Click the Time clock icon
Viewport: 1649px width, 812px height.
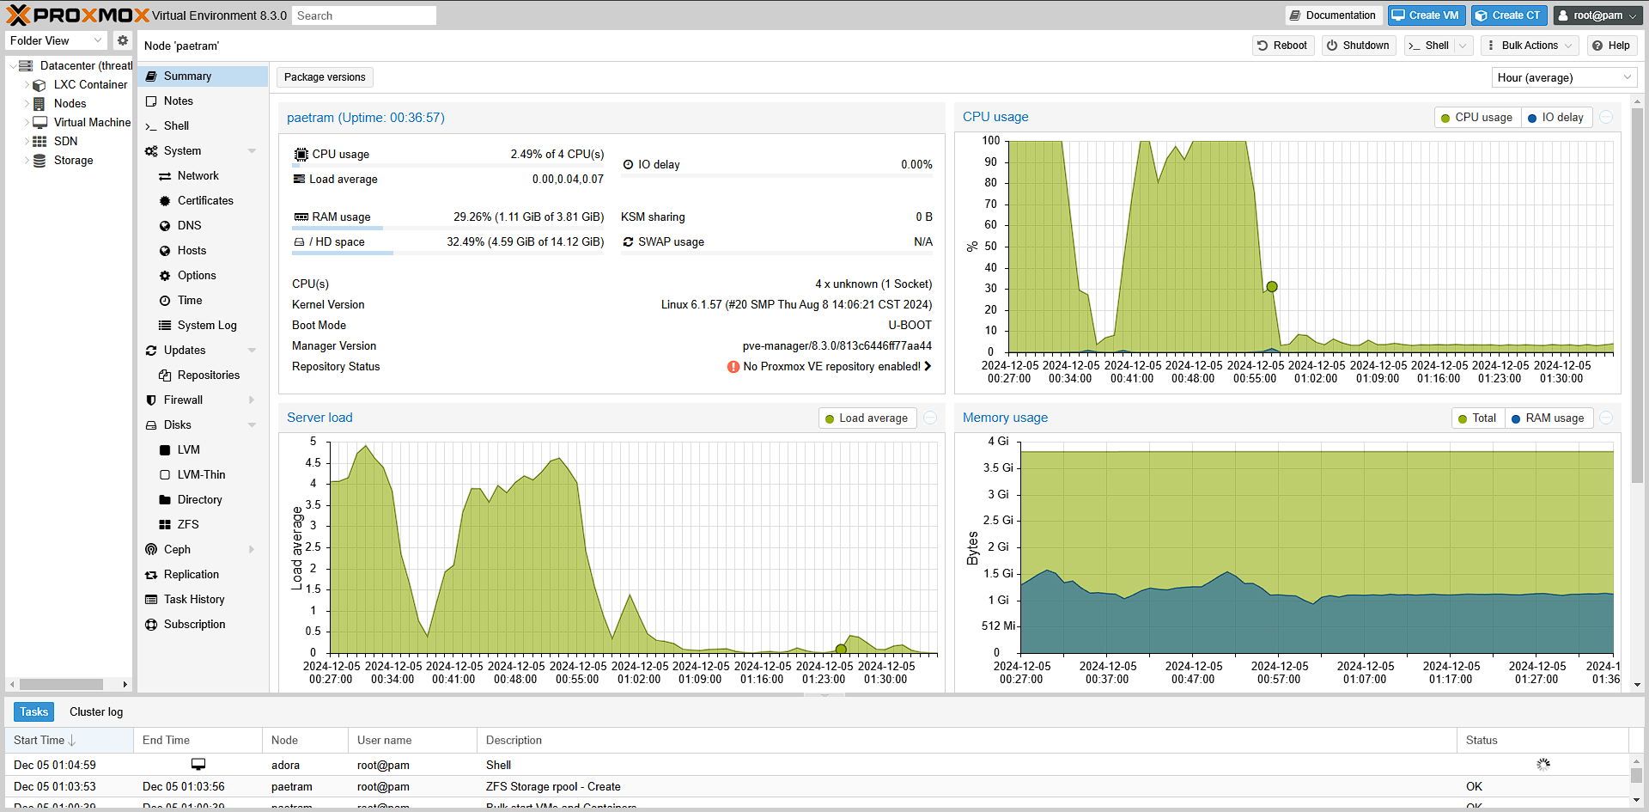coord(165,301)
